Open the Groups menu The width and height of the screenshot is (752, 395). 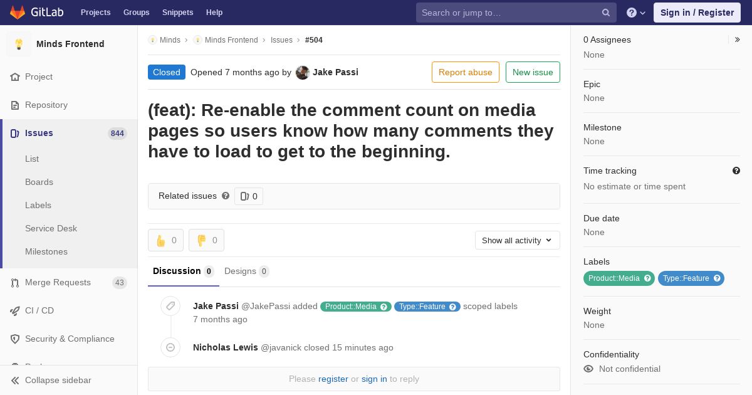136,13
